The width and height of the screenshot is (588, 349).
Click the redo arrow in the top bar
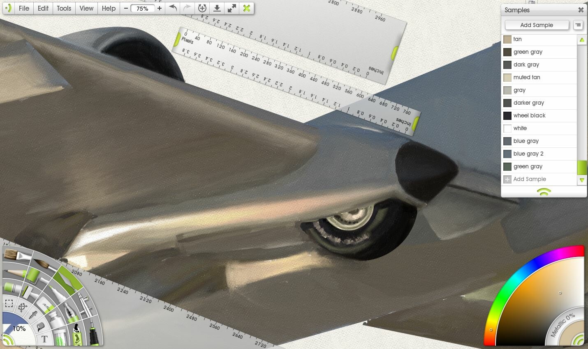click(x=187, y=8)
